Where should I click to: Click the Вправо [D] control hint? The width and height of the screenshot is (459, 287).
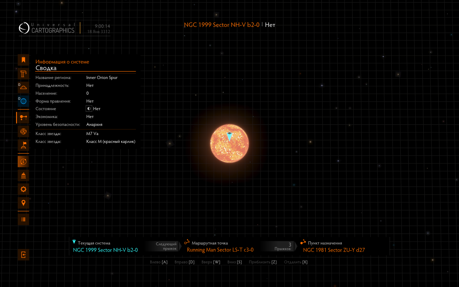(185, 262)
